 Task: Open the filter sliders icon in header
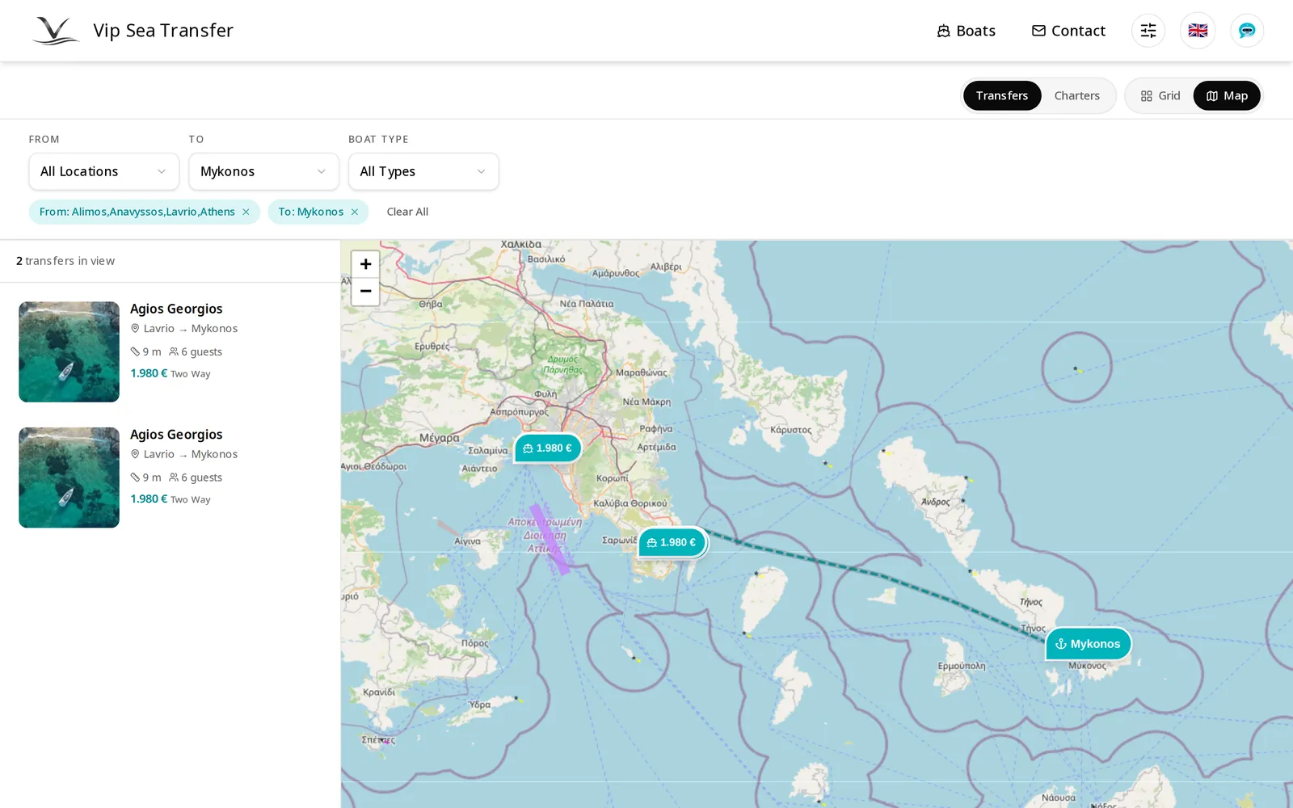coord(1148,31)
